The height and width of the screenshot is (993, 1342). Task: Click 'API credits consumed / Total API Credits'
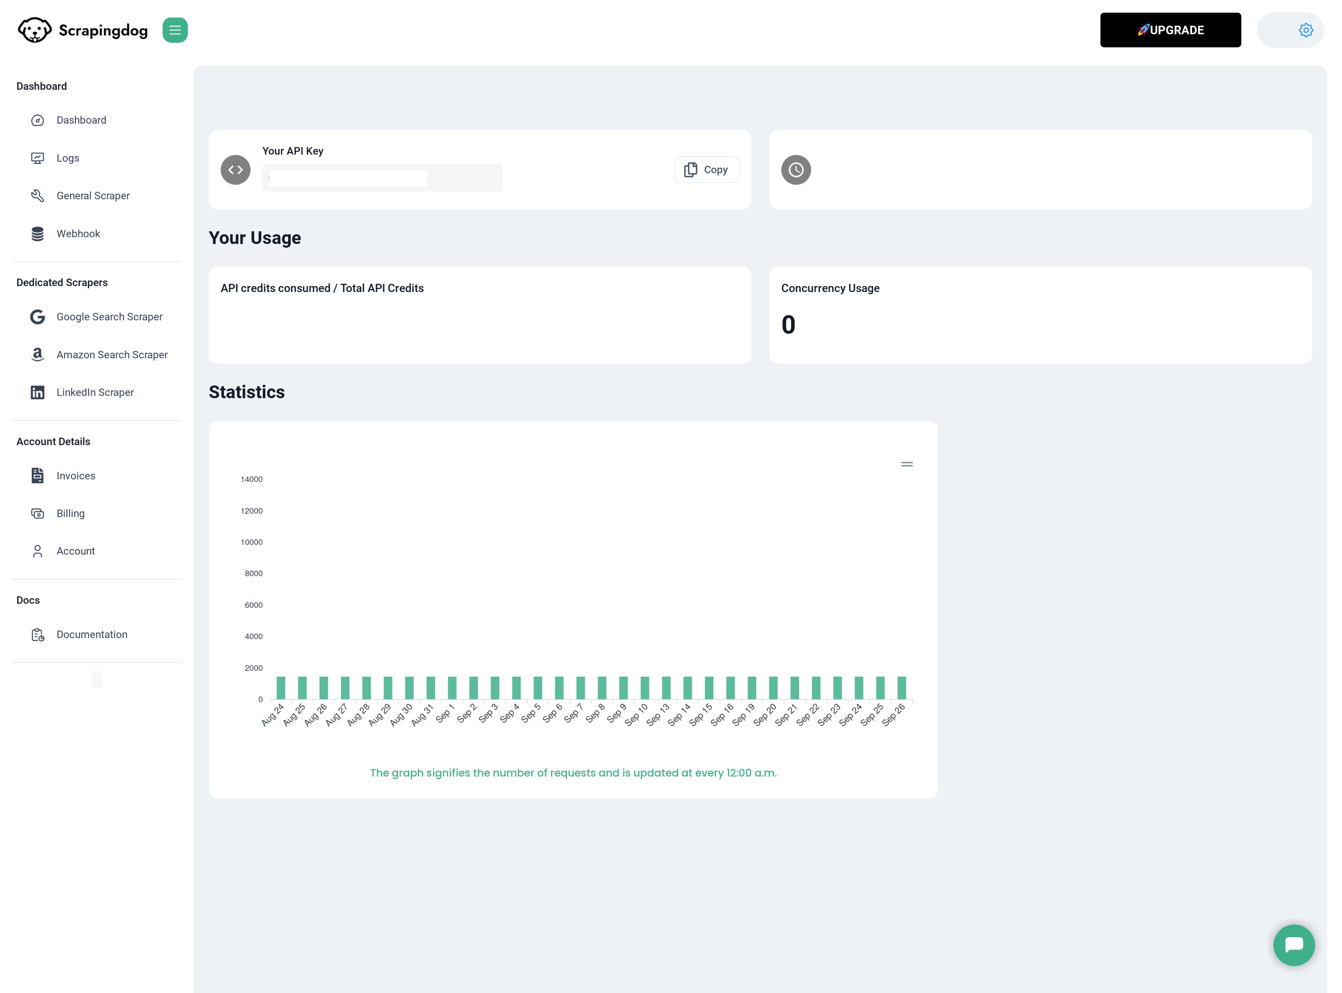[322, 289]
